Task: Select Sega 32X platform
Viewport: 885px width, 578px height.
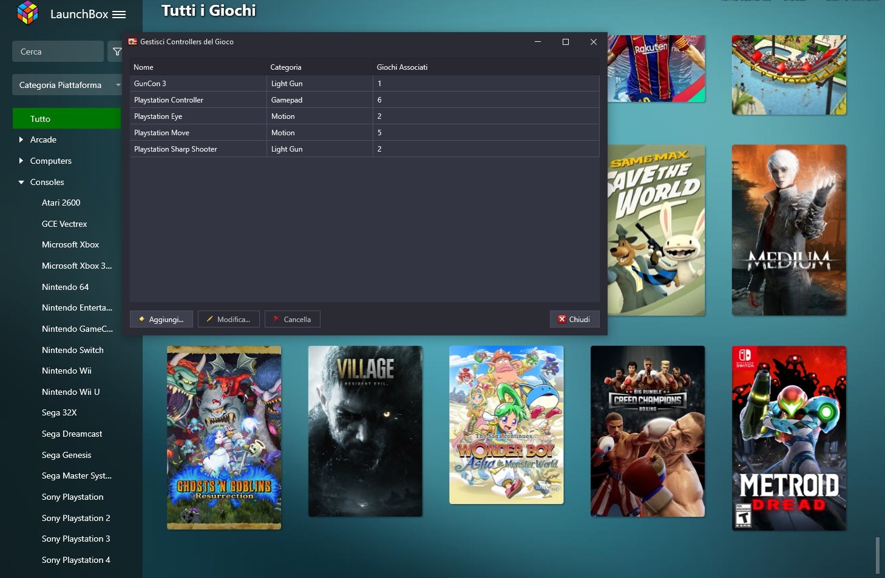Action: coord(59,412)
